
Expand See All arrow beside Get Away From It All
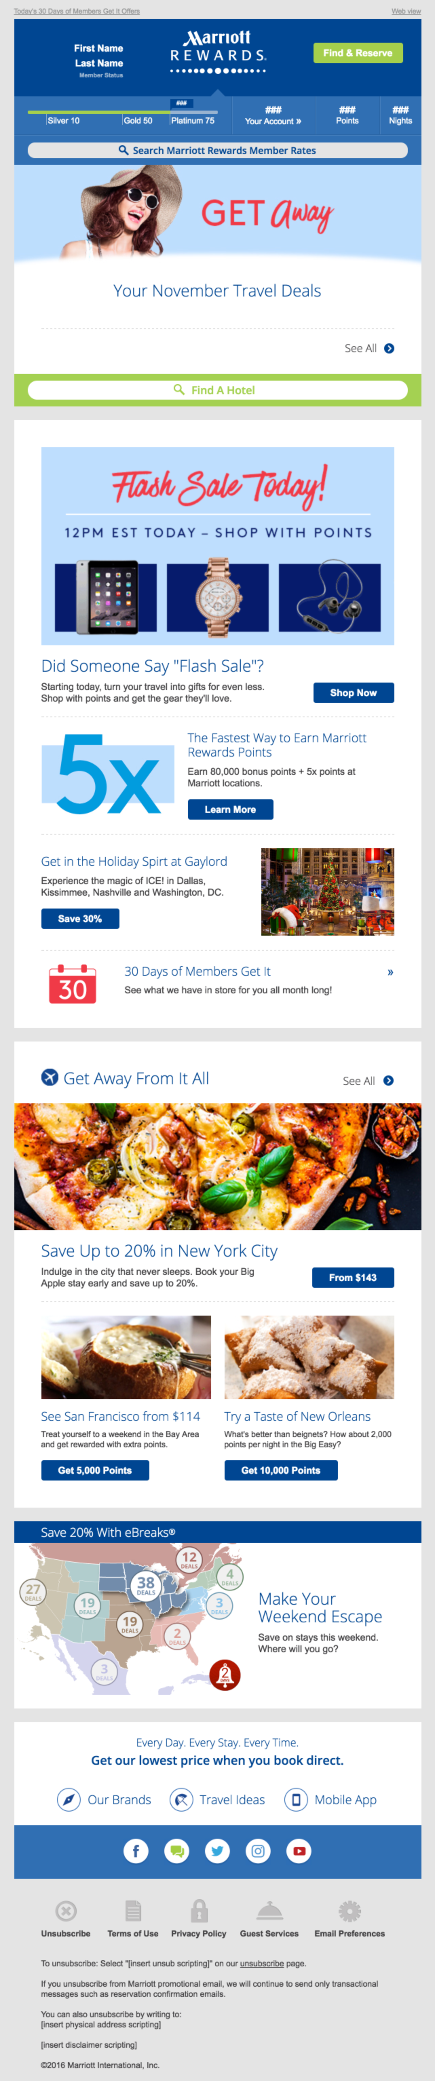388,1081
